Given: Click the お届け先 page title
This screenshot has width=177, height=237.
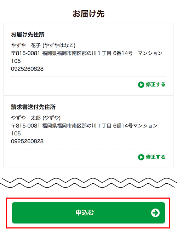Looking at the screenshot, I should pyautogui.click(x=88, y=14).
